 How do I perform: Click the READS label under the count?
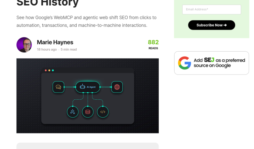[x=153, y=48]
